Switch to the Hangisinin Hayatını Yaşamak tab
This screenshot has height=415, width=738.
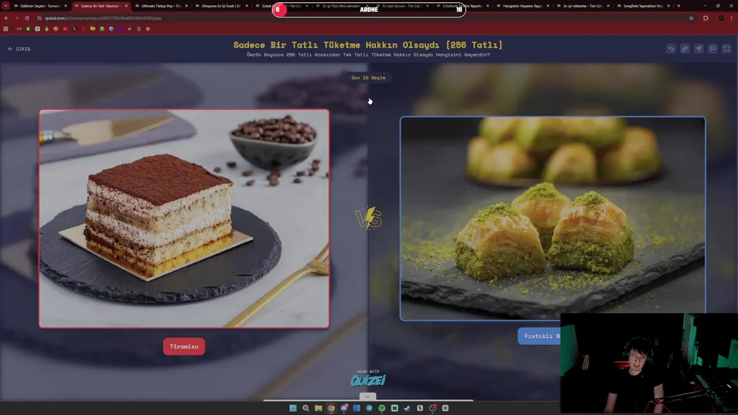pos(522,6)
